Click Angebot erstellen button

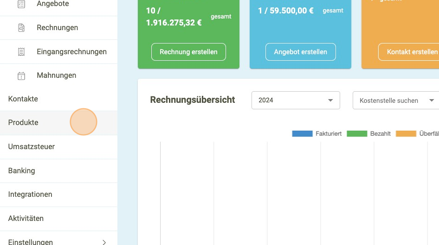[300, 52]
